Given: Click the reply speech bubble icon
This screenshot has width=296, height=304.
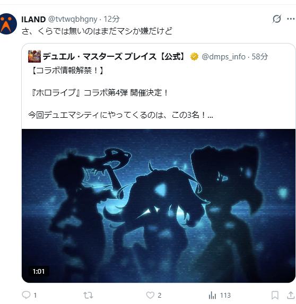Looking at the screenshot, I should coord(26,295).
